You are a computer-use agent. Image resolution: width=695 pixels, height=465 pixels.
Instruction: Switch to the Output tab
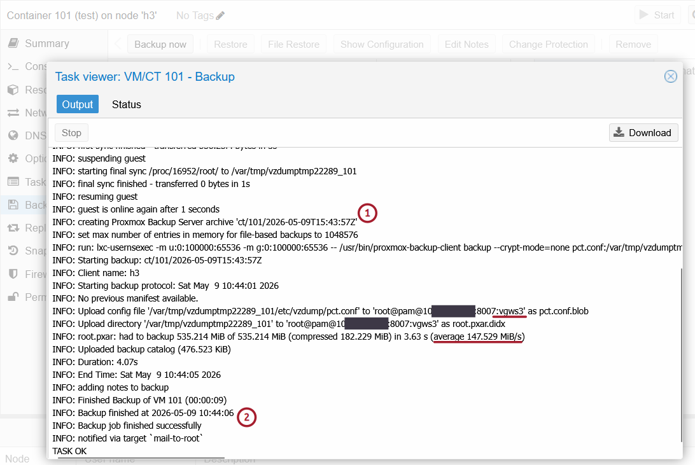pos(78,104)
